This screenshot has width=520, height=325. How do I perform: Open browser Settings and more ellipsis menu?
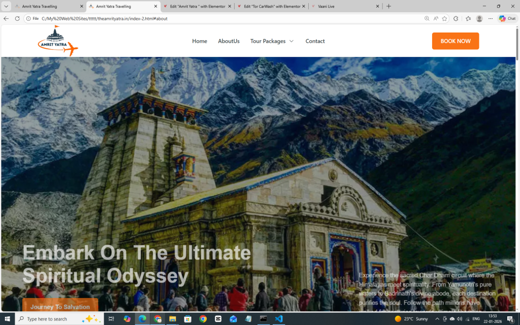click(x=491, y=18)
